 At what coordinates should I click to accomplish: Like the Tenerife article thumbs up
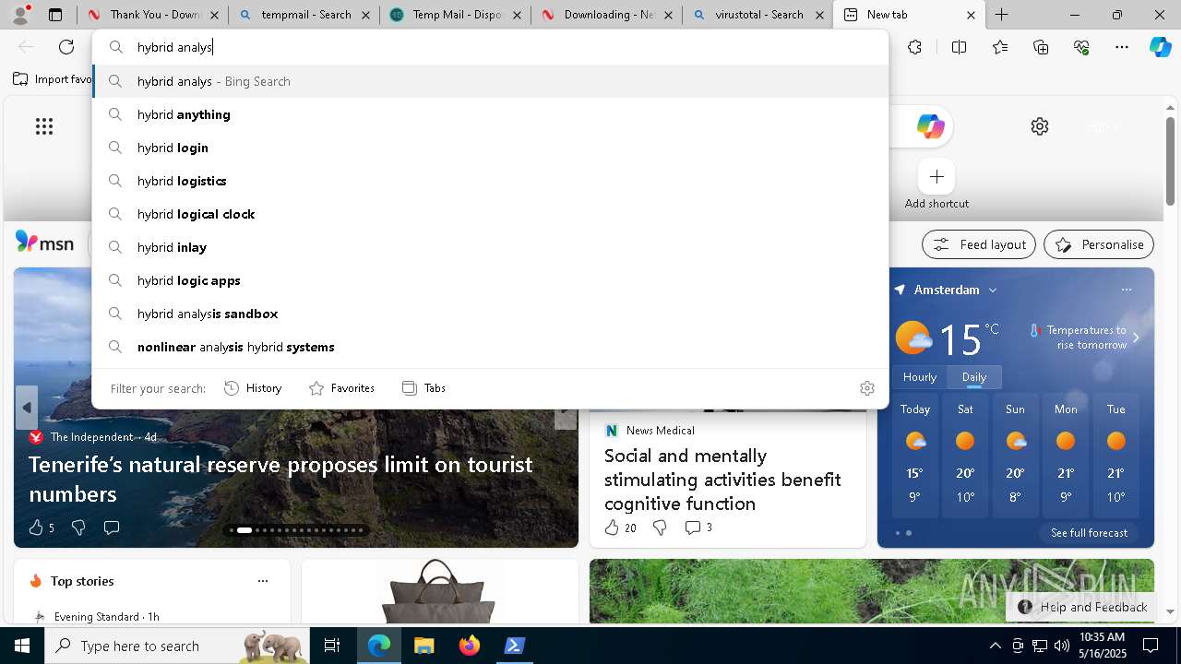point(36,528)
